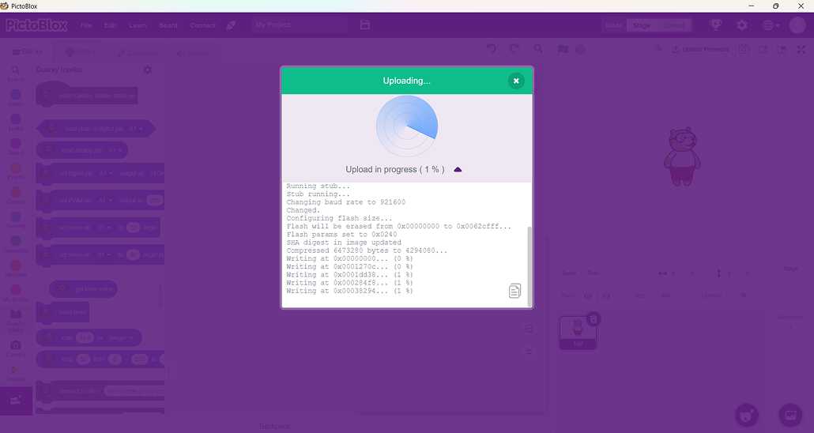Open the integer type dropdown in cast block
This screenshot has height=433, width=814.
120,338
